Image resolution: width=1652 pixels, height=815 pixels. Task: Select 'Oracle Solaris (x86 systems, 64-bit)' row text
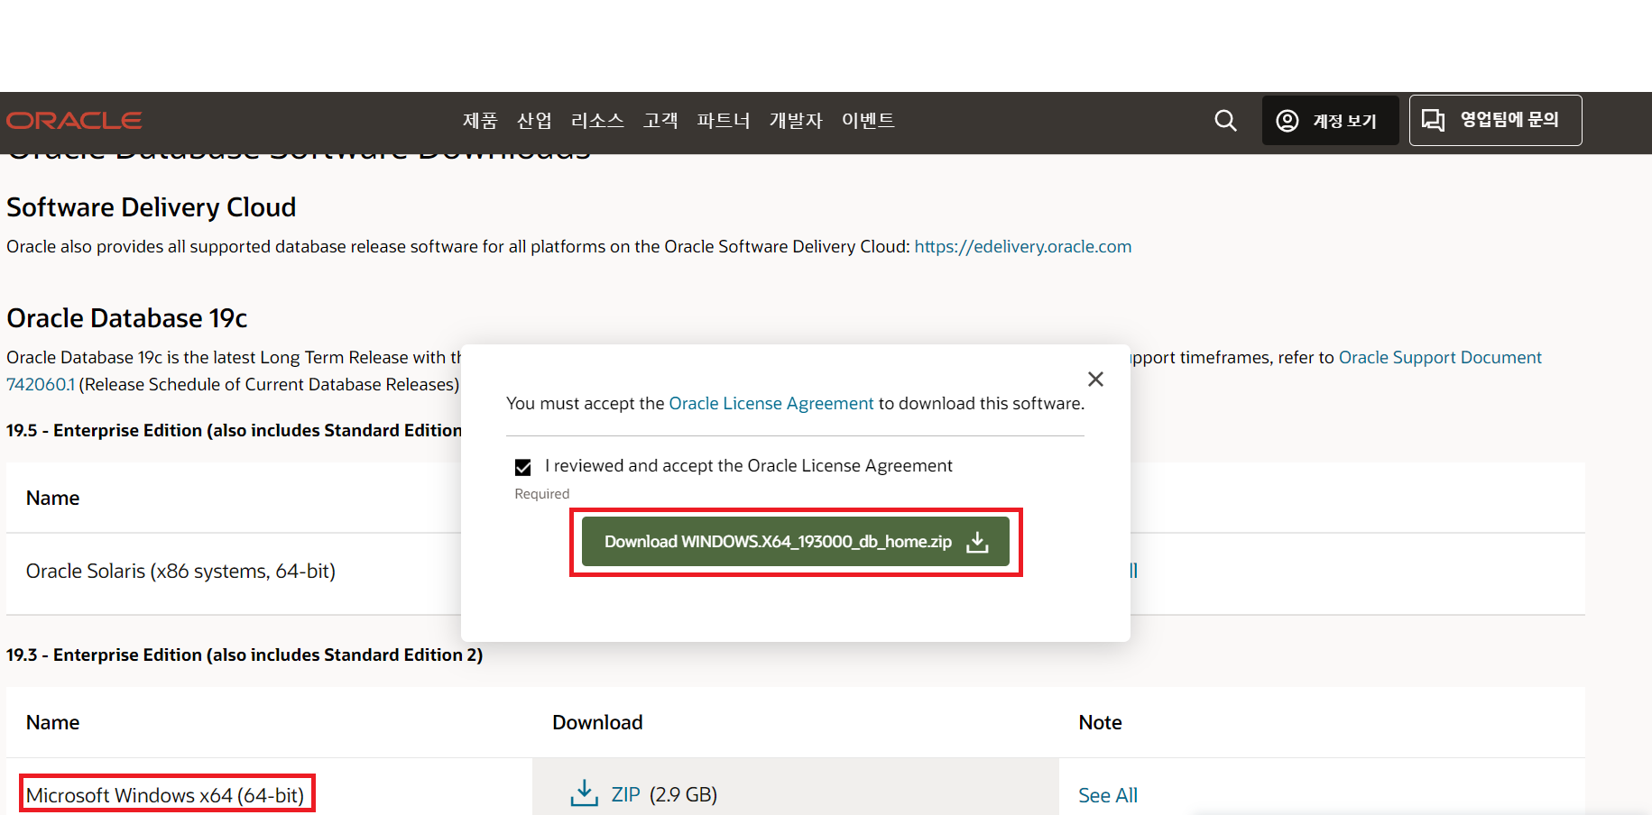click(x=180, y=572)
